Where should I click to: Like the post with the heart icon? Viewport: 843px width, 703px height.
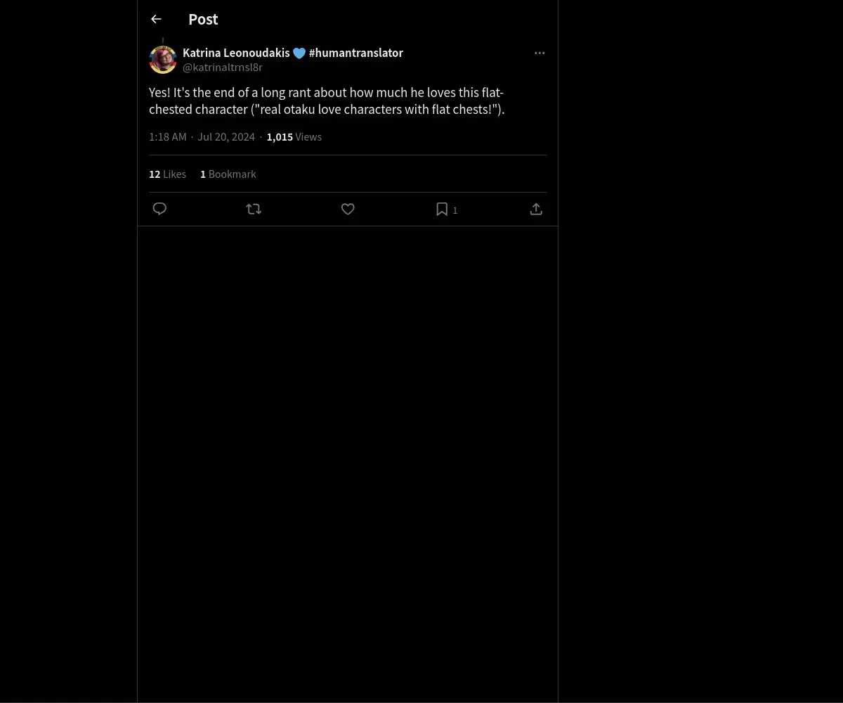348,209
